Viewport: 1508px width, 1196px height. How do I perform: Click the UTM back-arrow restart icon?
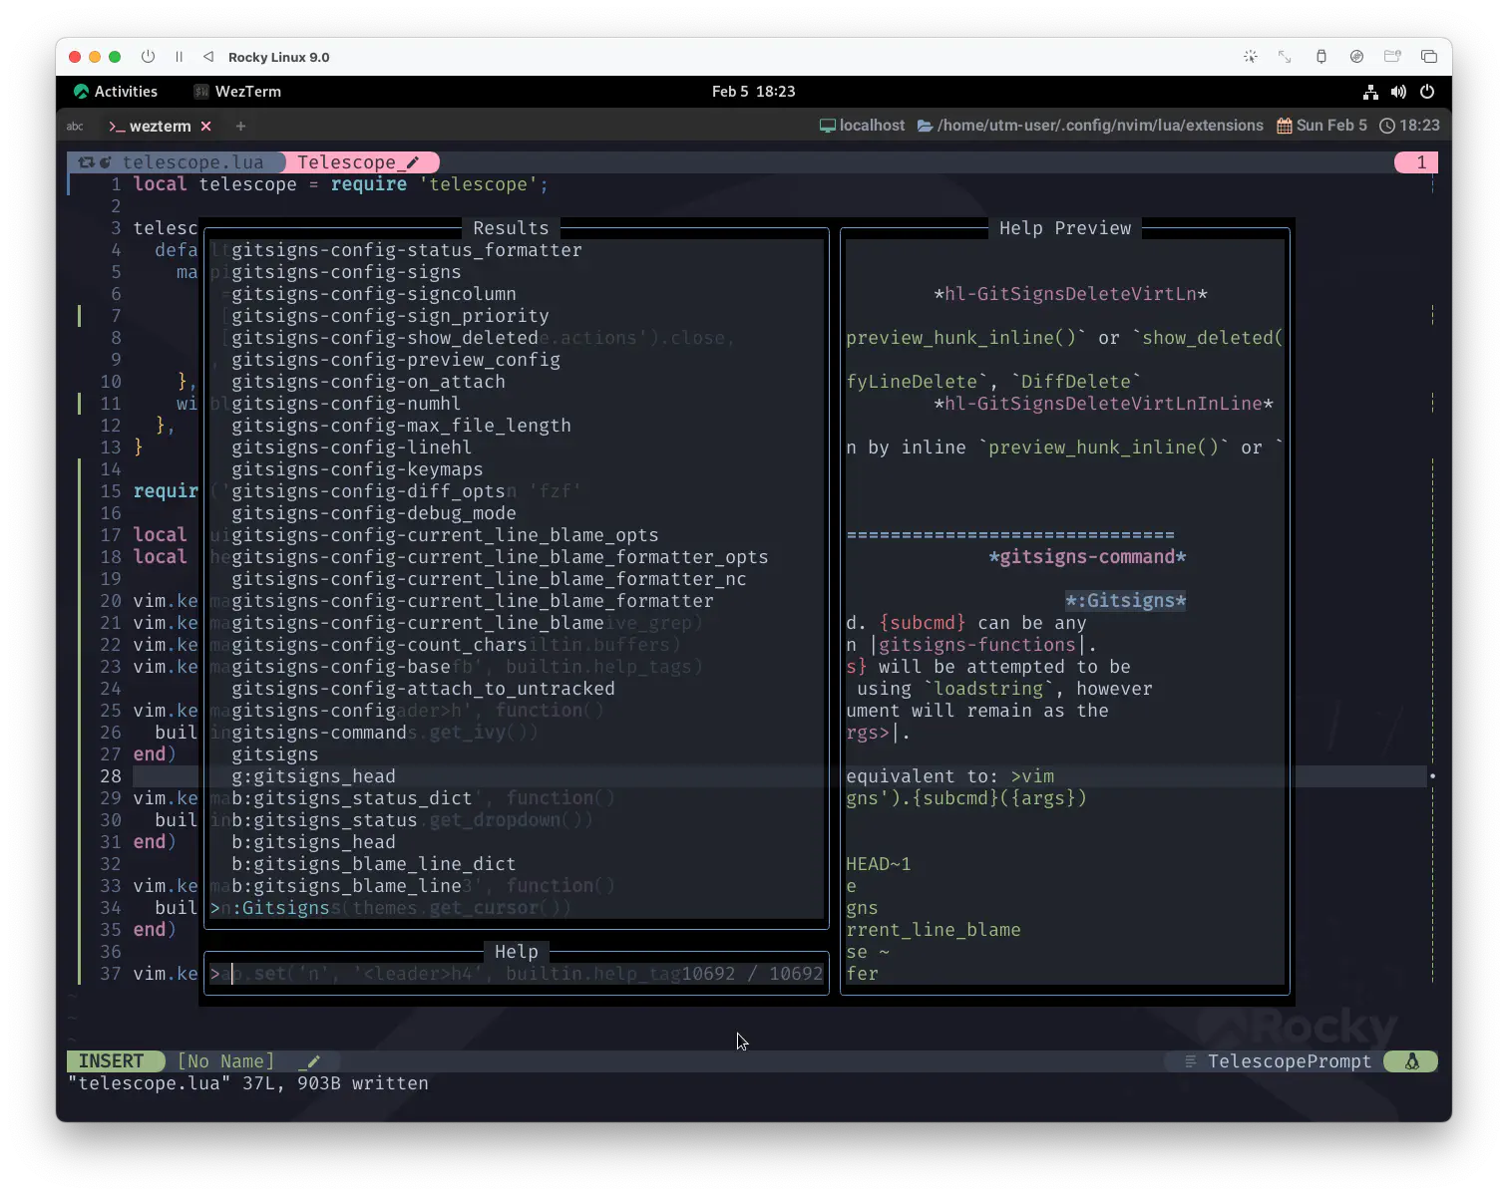[x=207, y=57]
